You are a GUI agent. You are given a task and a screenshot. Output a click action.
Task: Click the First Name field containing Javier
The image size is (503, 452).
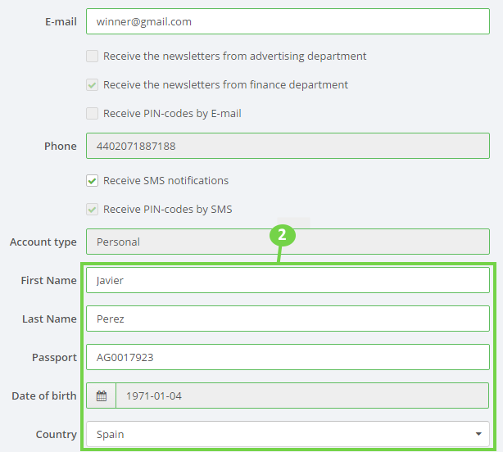tap(287, 280)
